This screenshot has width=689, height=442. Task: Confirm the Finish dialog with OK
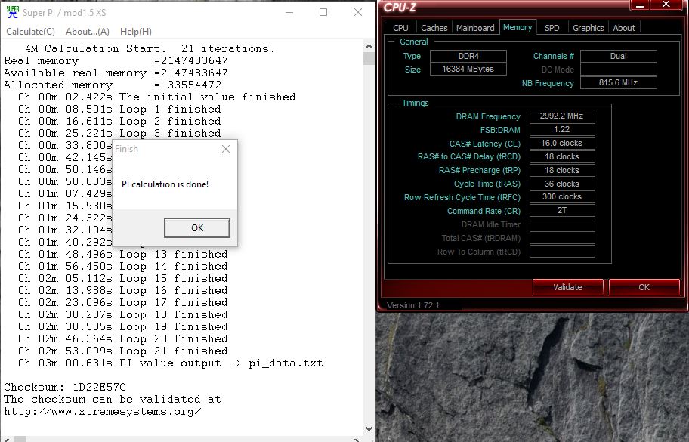pos(197,228)
